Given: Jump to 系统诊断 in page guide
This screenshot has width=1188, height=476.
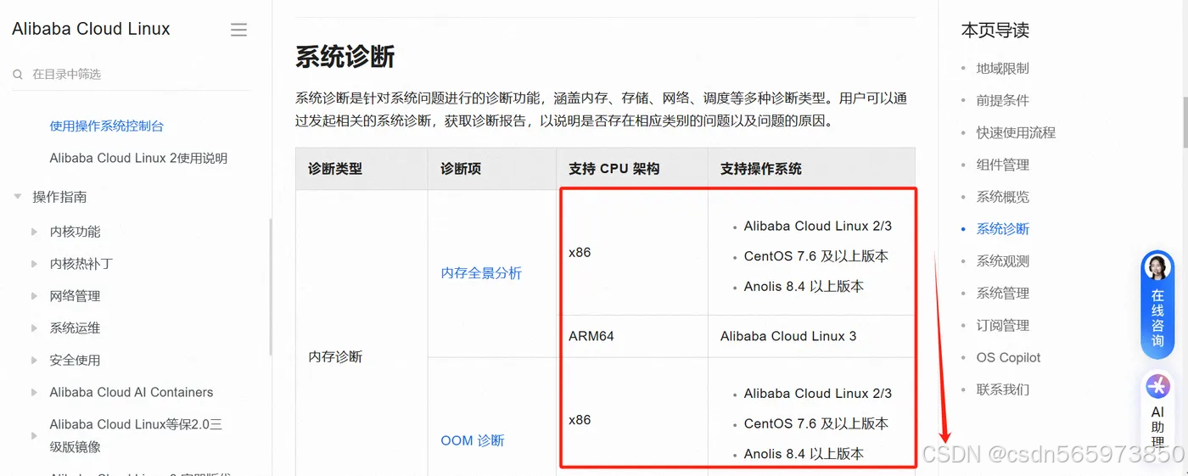Looking at the screenshot, I should point(1002,229).
